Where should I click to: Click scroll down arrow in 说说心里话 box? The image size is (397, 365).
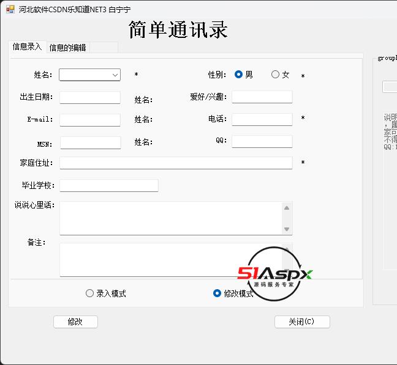tap(287, 229)
